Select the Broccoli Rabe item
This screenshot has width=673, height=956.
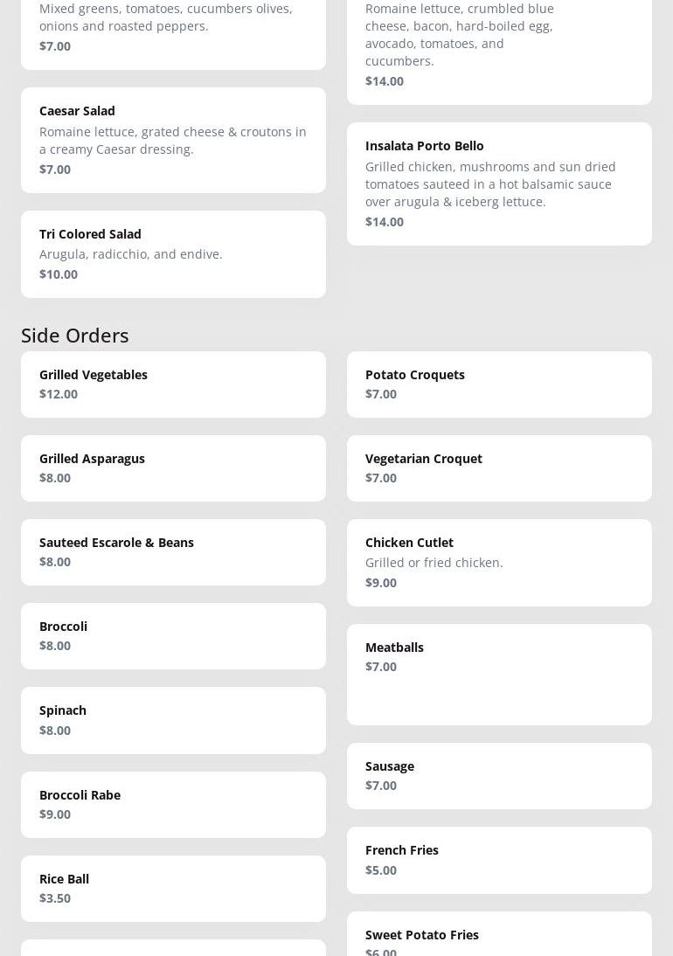coord(173,805)
